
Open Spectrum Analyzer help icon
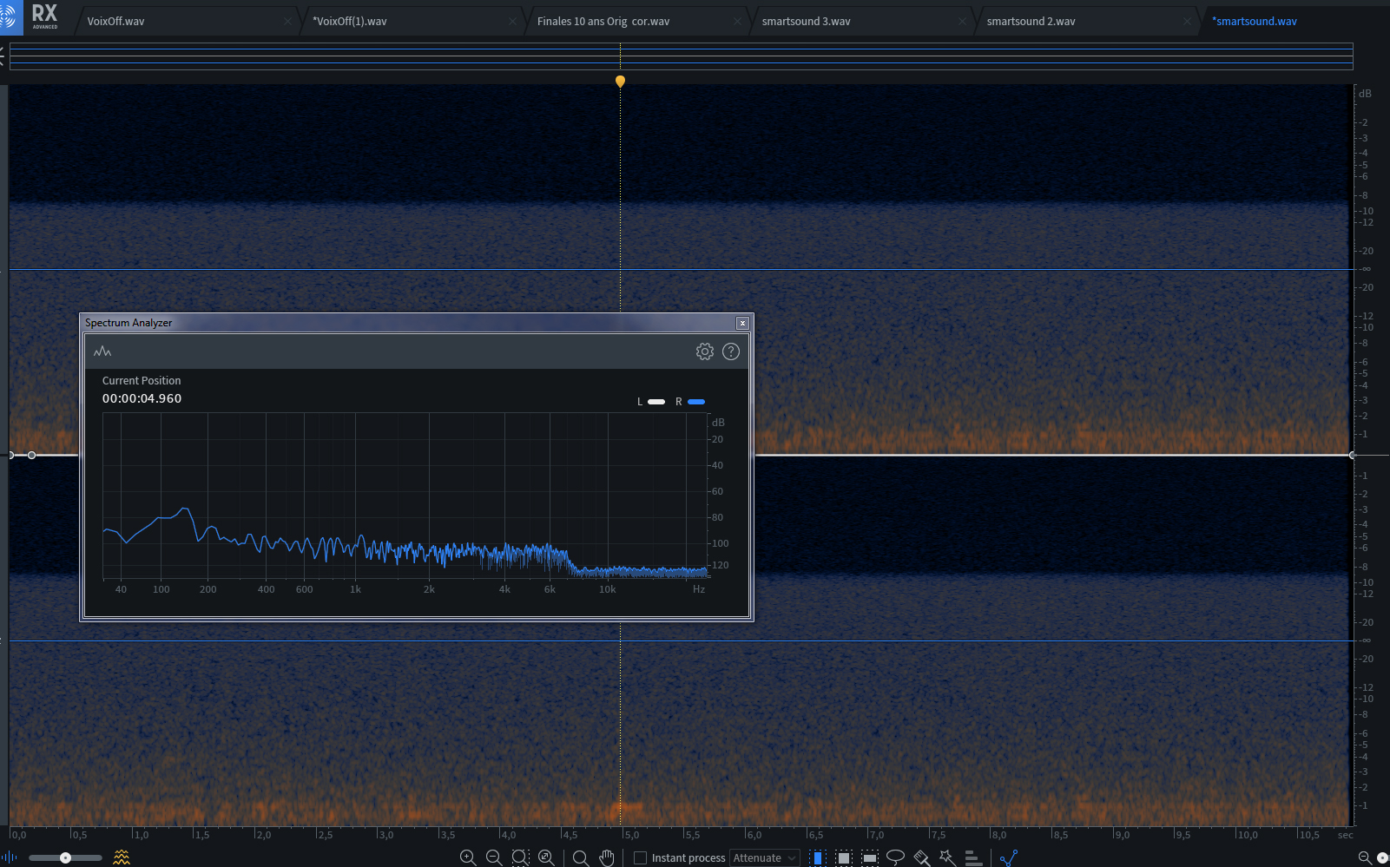click(731, 351)
